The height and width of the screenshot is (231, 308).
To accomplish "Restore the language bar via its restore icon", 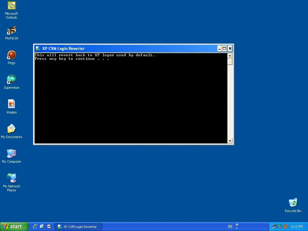I will [x=237, y=225].
